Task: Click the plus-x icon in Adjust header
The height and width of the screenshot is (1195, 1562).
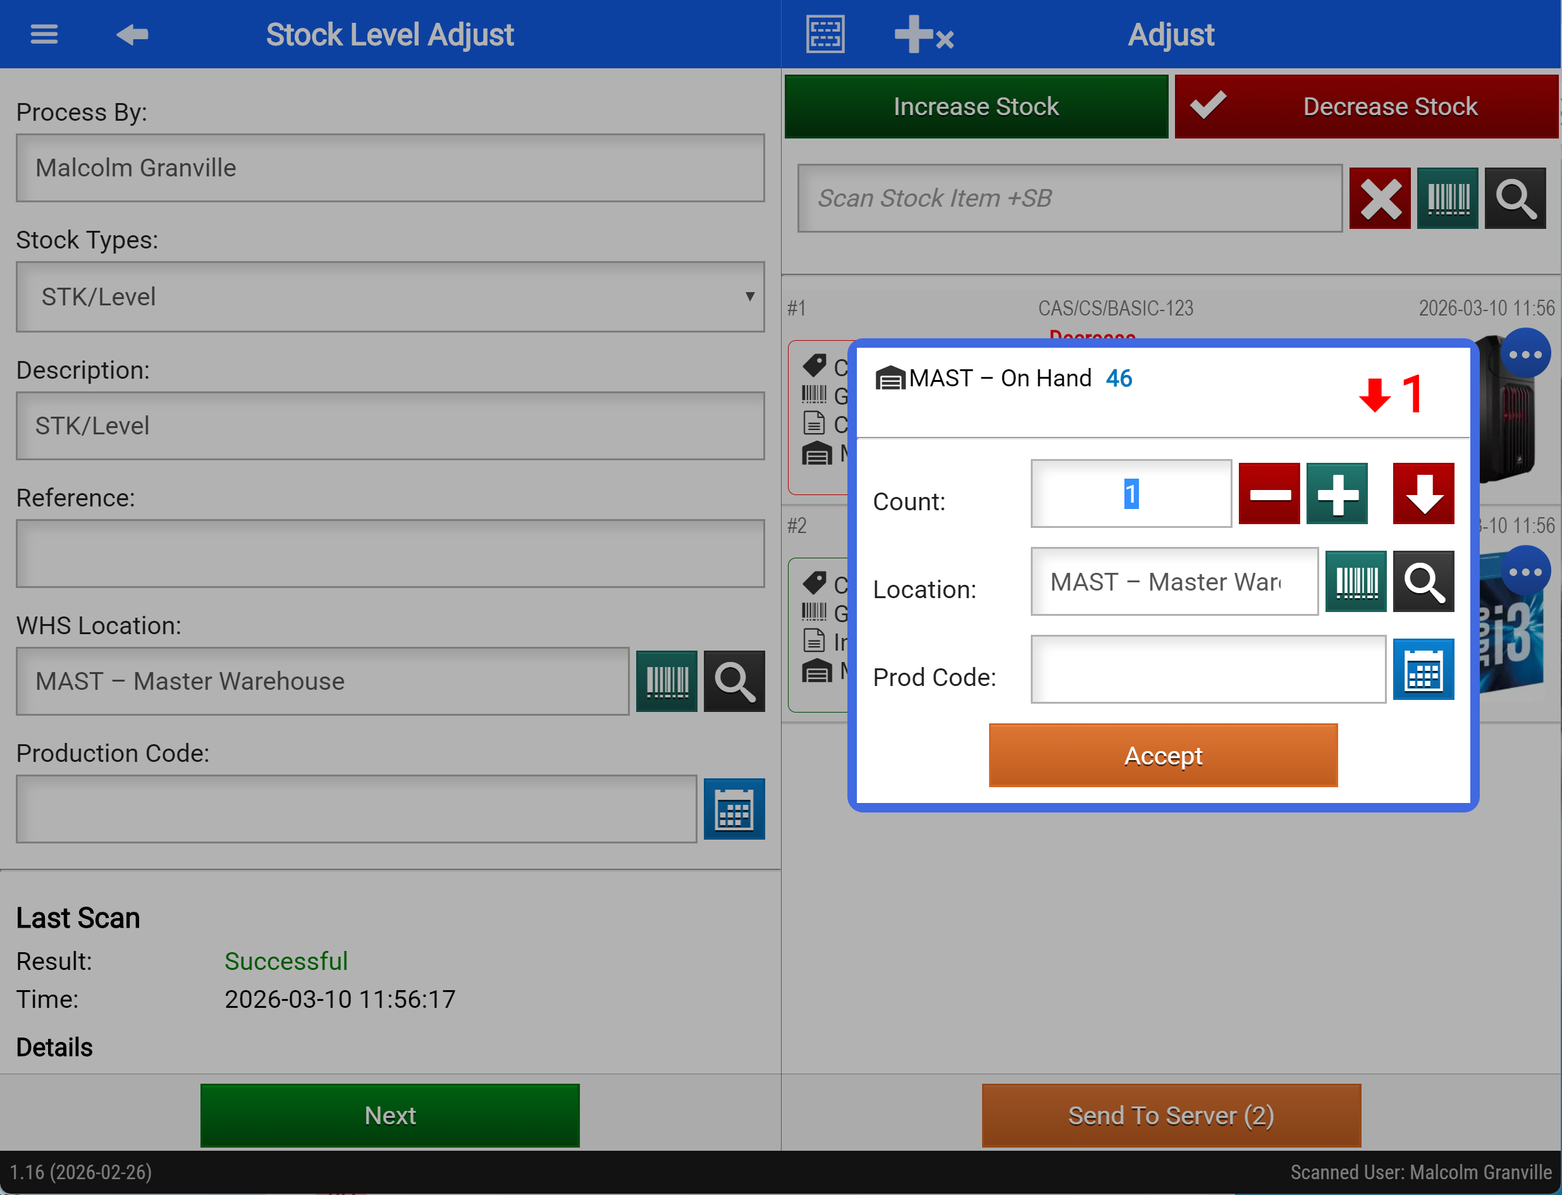Action: coord(923,34)
